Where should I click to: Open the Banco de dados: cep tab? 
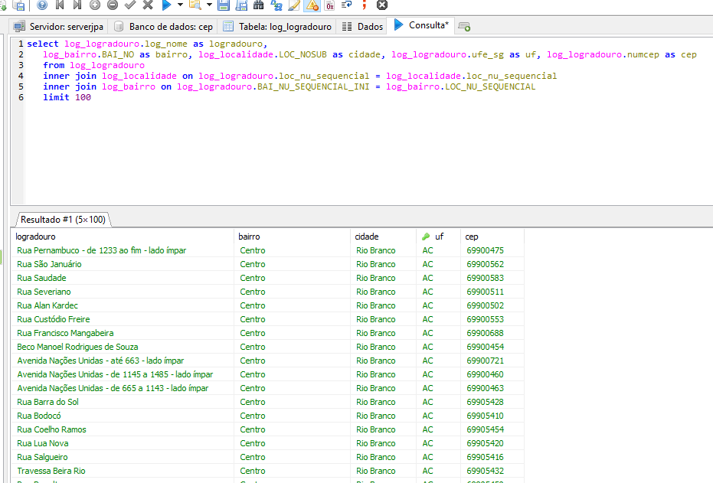[163, 27]
